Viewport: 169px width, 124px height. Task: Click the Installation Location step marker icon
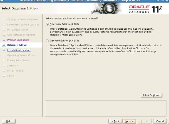[x=4, y=50]
